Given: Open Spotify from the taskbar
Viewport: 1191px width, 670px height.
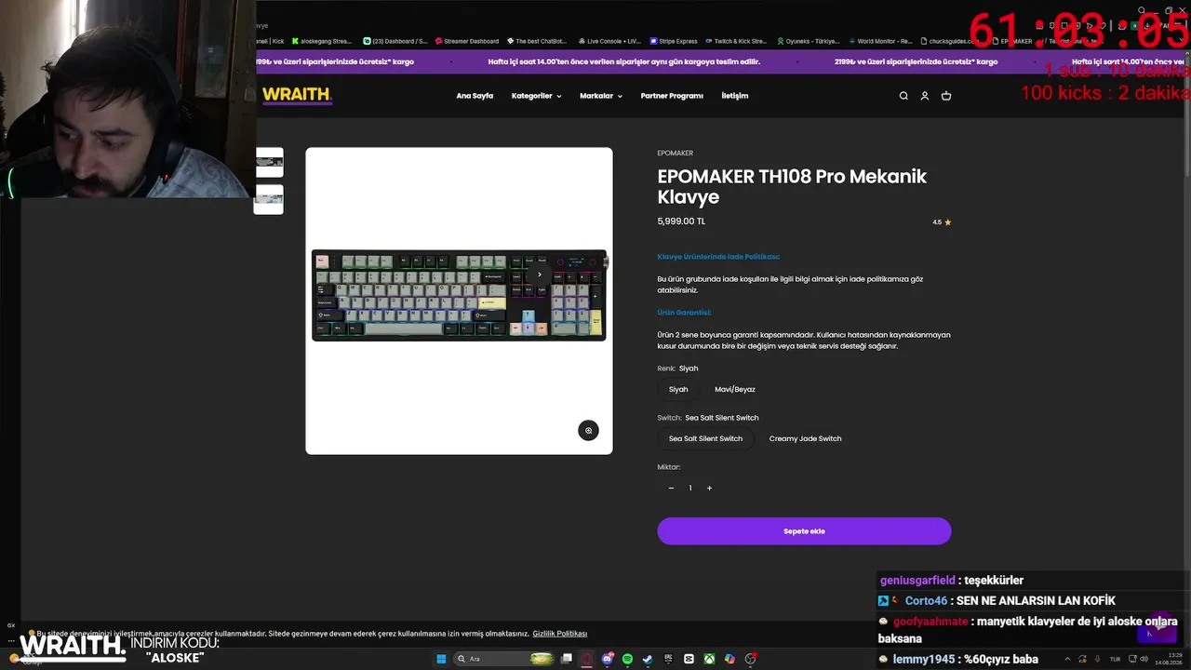Looking at the screenshot, I should [628, 659].
